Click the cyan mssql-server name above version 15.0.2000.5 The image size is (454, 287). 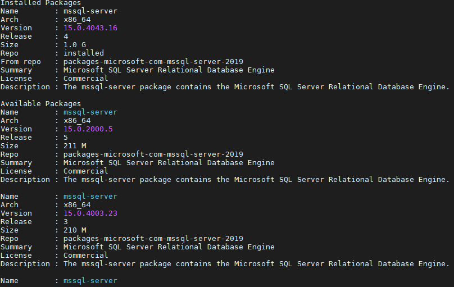coord(90,112)
